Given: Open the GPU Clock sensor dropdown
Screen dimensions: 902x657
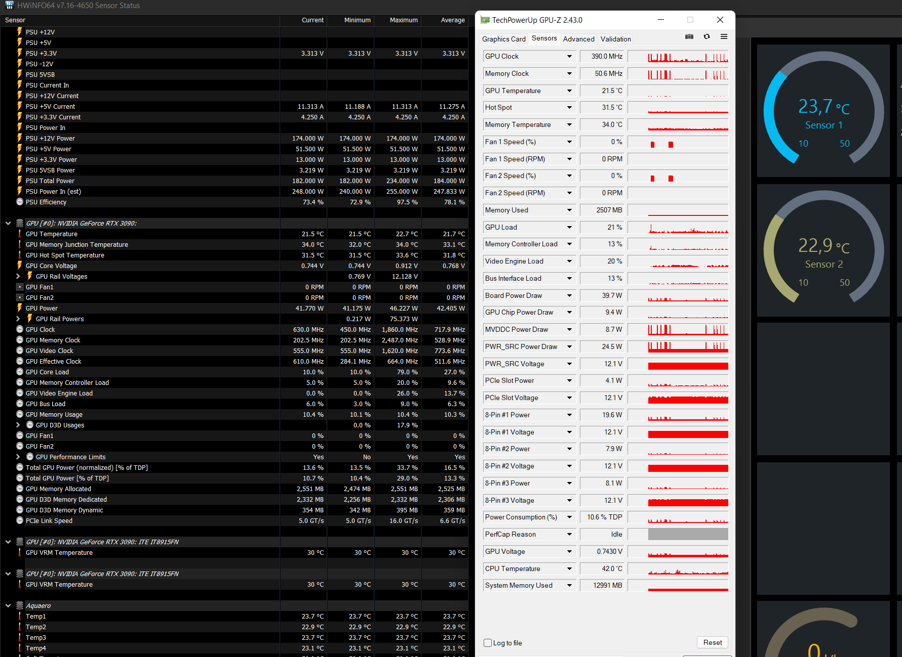Looking at the screenshot, I should [569, 57].
